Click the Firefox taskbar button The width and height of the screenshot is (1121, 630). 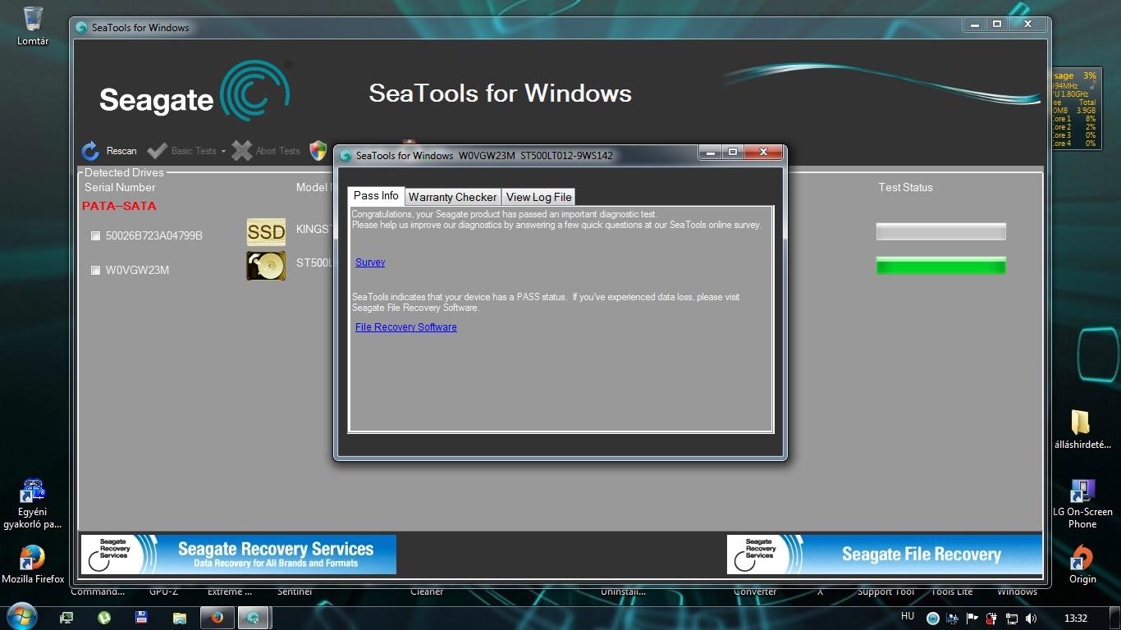pyautogui.click(x=217, y=618)
